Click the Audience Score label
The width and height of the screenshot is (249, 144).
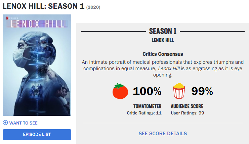(187, 106)
